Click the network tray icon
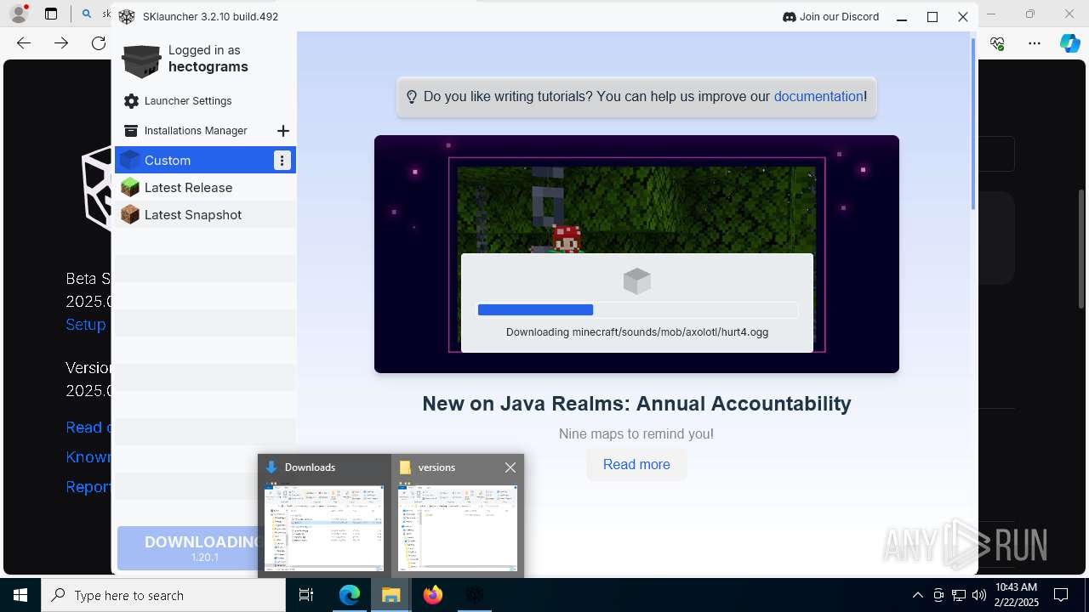 [959, 595]
